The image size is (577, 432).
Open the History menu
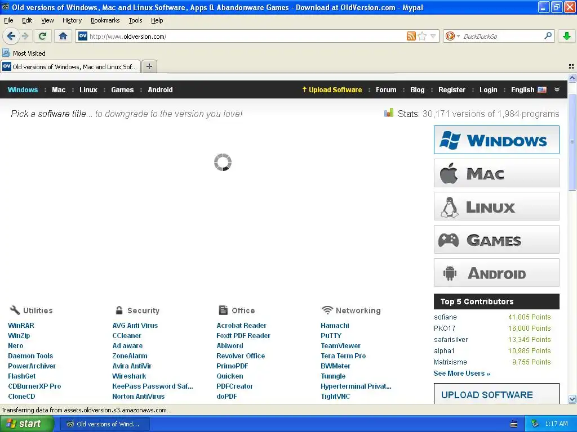click(72, 20)
